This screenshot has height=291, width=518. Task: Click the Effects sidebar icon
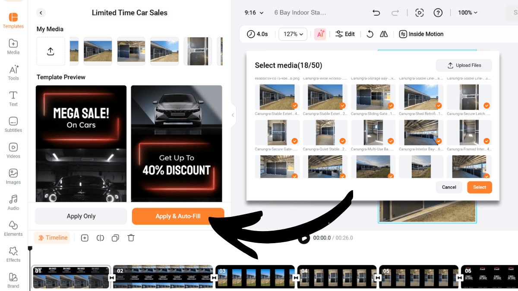pyautogui.click(x=13, y=254)
